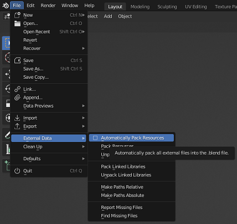Expand the Recover submenu arrow
This screenshot has width=237, height=224.
click(84, 48)
